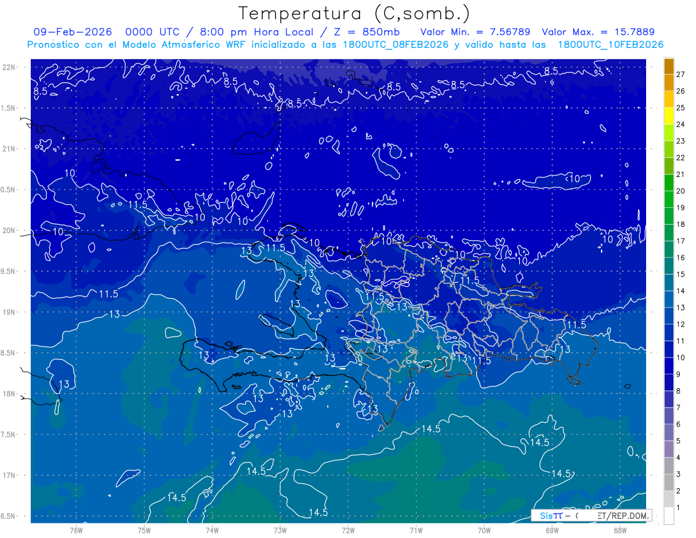Click color scale label "23"
The width and height of the screenshot is (696, 538).
click(680, 141)
